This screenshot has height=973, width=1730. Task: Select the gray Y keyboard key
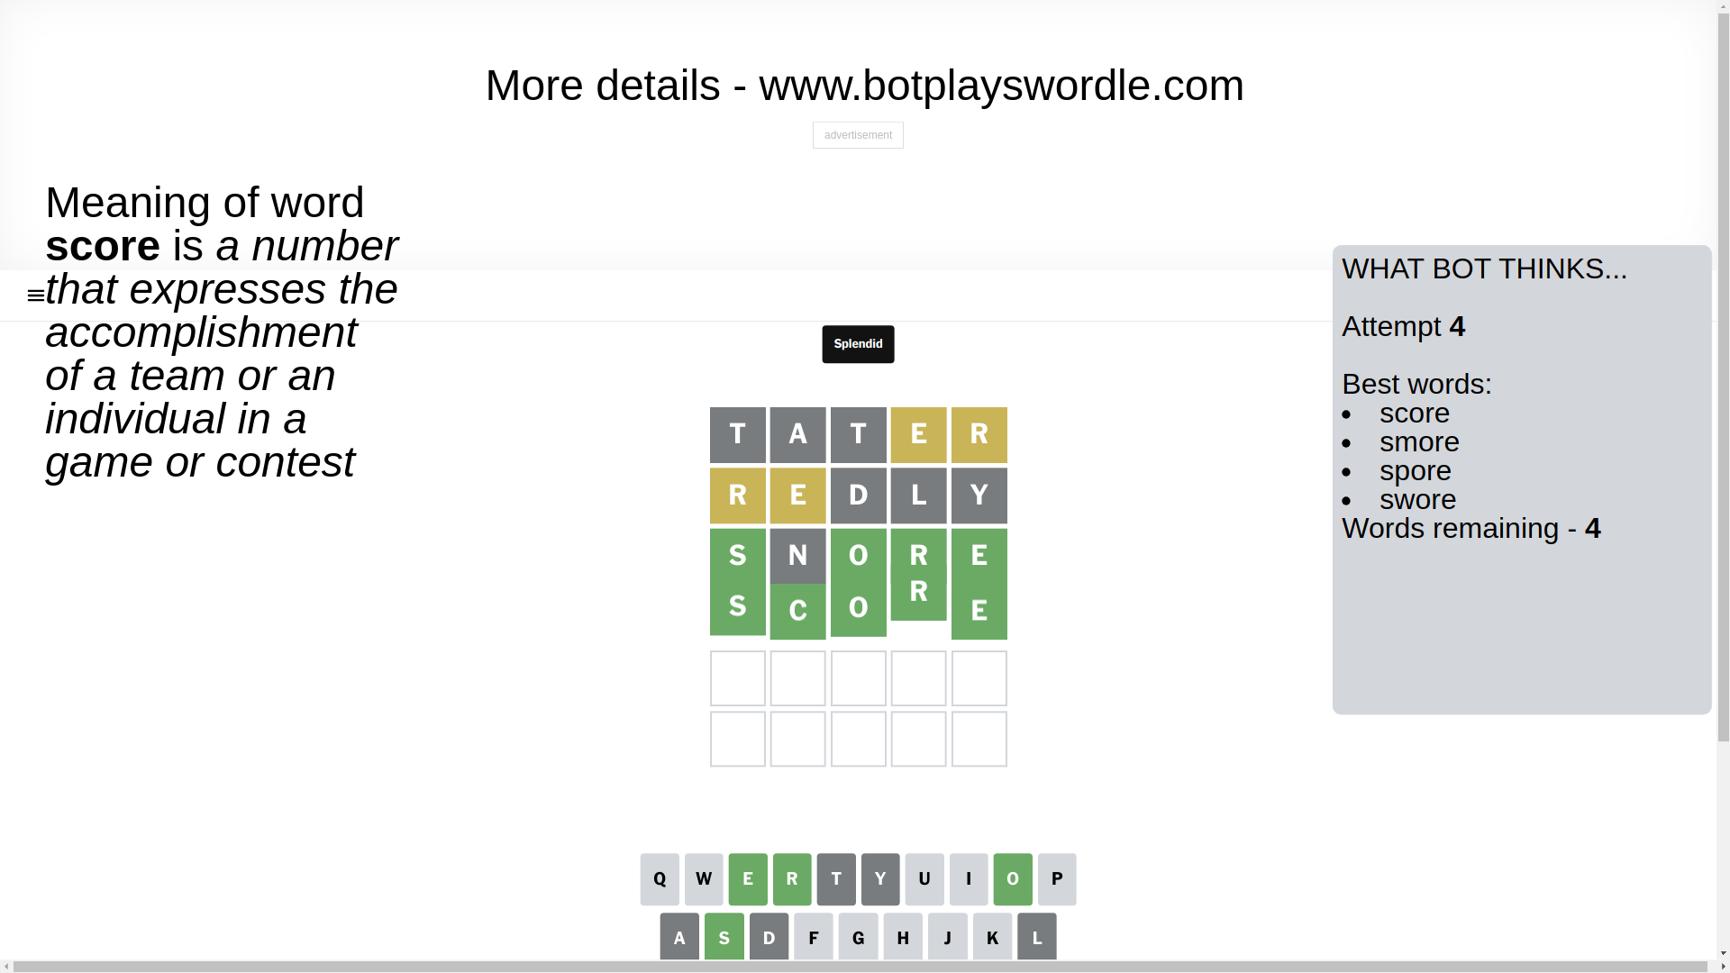click(x=880, y=879)
